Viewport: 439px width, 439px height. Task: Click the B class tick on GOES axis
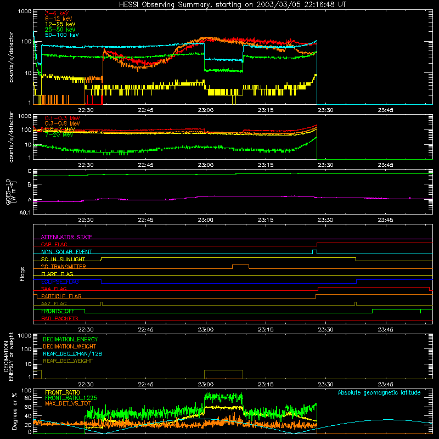coord(30,185)
